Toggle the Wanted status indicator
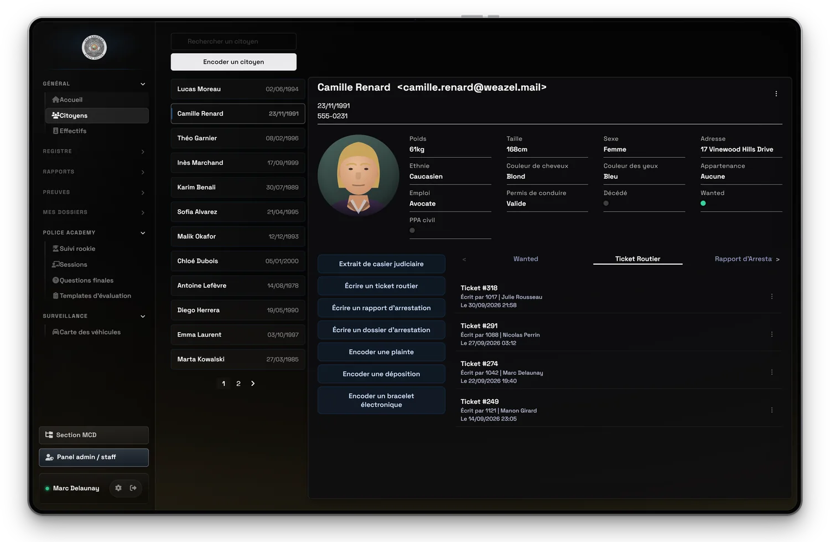 (703, 203)
